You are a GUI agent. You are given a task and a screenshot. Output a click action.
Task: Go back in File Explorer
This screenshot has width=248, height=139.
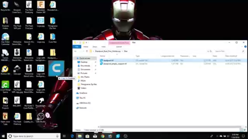pyautogui.click(x=76, y=51)
